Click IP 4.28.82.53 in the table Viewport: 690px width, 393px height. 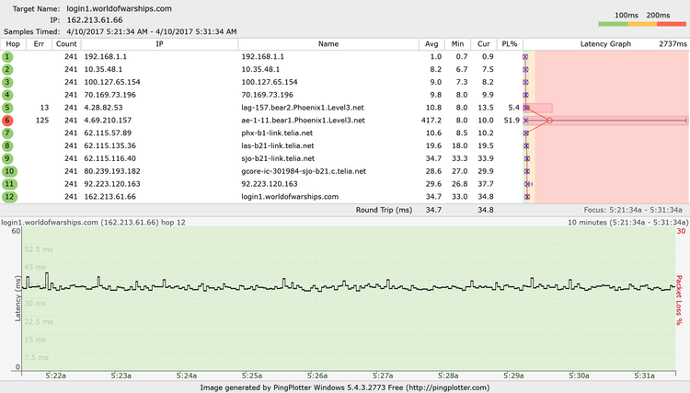pyautogui.click(x=103, y=108)
